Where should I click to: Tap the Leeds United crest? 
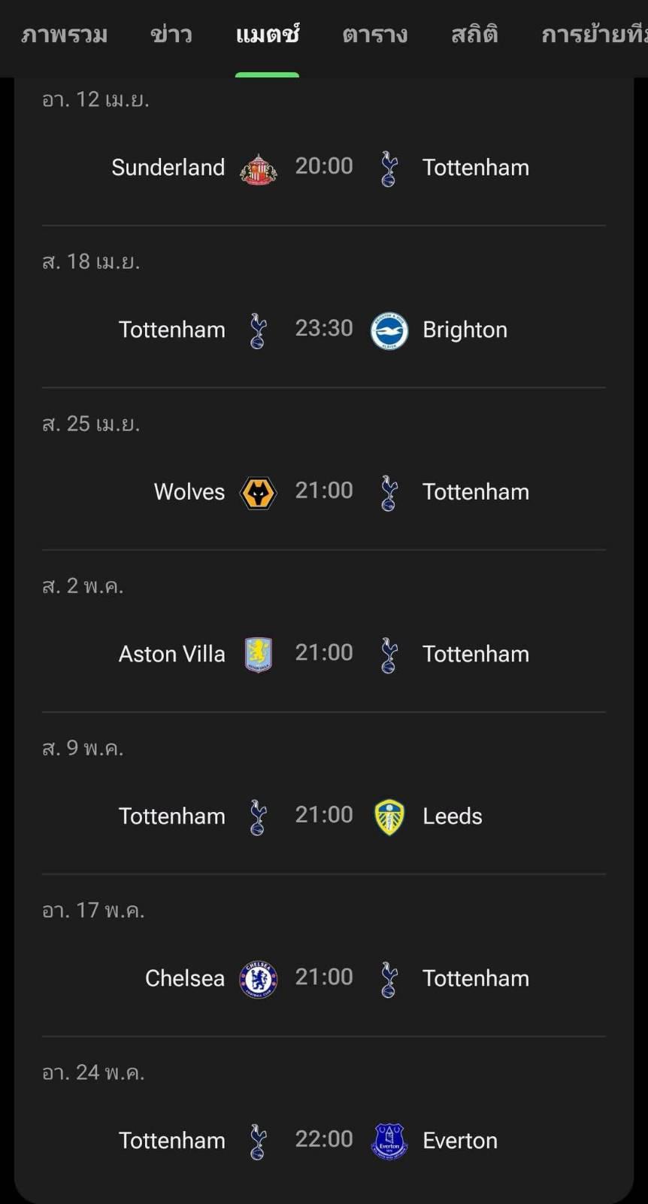(389, 817)
